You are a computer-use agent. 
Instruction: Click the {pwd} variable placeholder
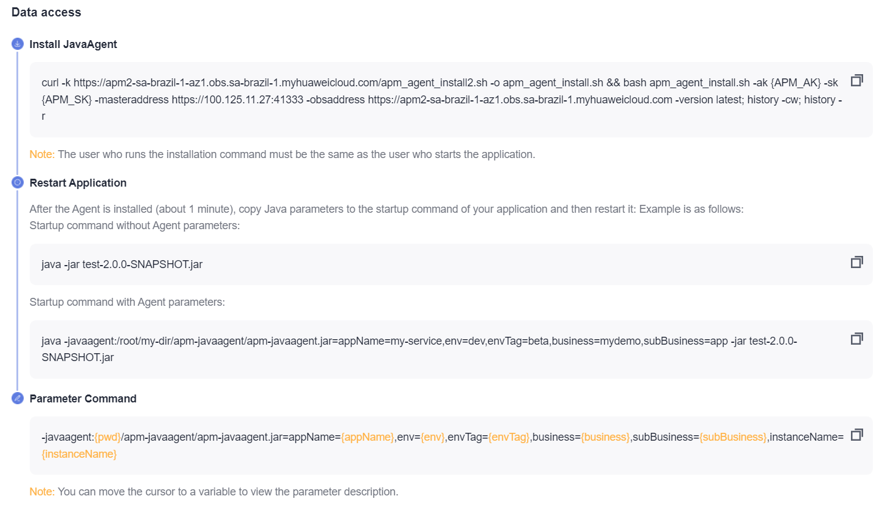click(x=108, y=437)
